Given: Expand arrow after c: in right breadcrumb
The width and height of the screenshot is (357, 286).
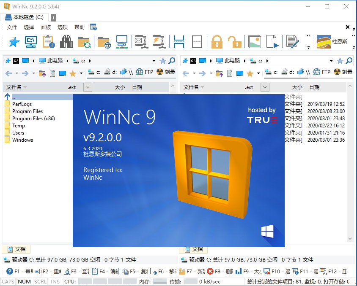Looking at the screenshot, I should coord(267,61).
